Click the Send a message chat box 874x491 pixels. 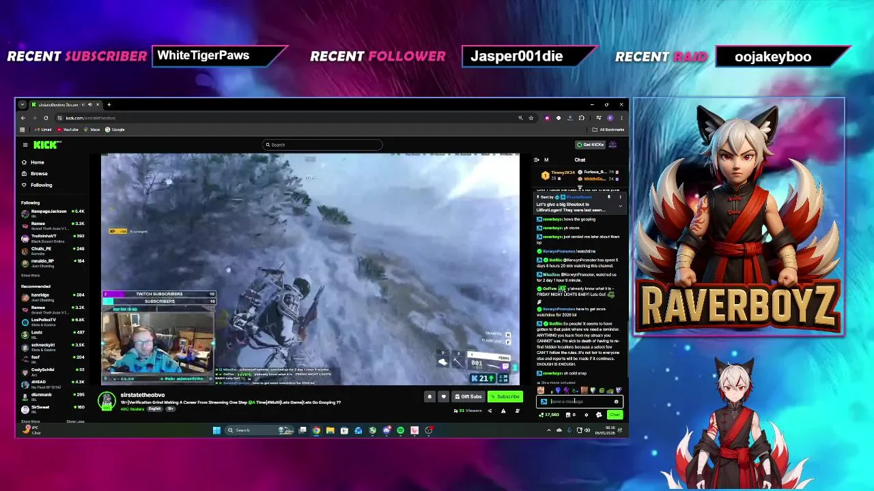(x=580, y=402)
